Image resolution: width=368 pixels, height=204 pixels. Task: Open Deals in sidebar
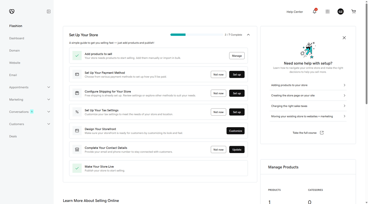[13, 136]
